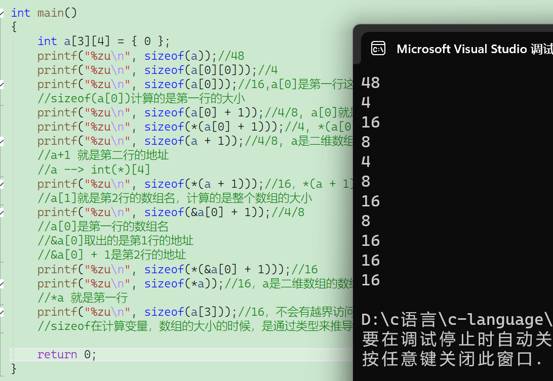Click console message '要在调试停止时自动关'
Viewport: 553px width, 381px height.
pos(457,339)
